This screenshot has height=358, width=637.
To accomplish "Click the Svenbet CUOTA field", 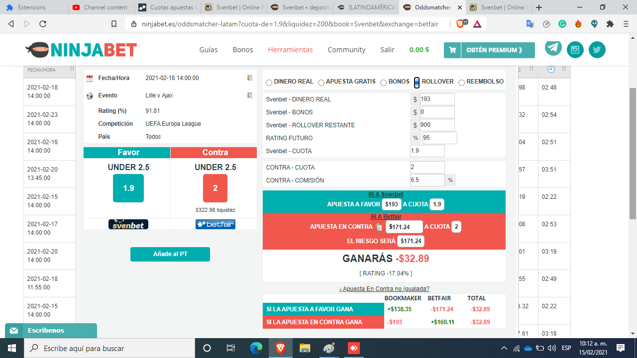I will tap(427, 151).
